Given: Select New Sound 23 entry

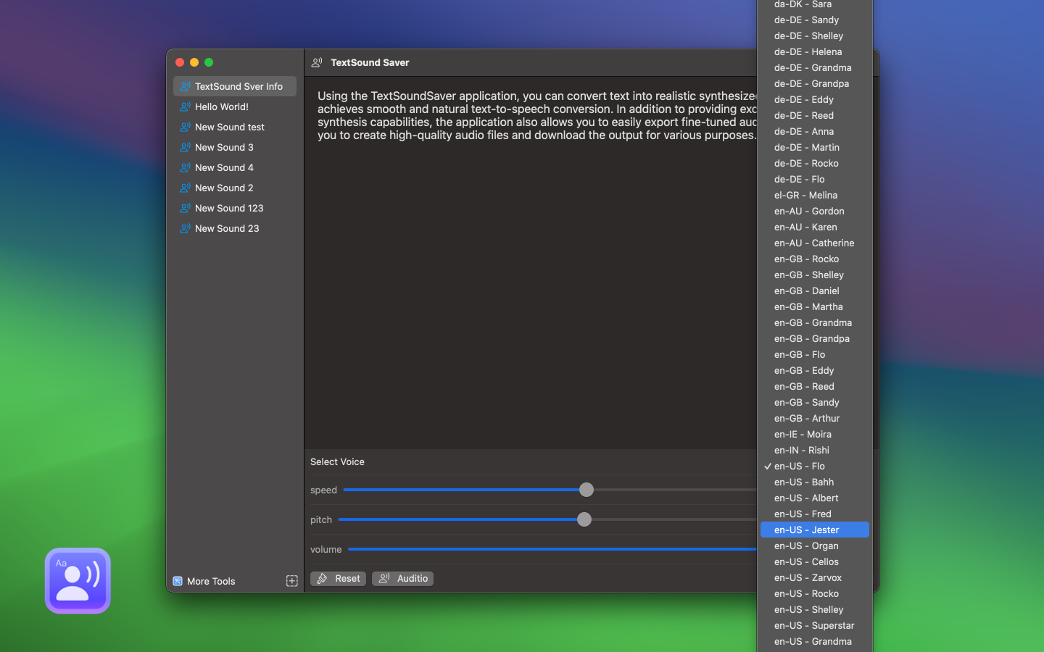Looking at the screenshot, I should tap(235, 228).
